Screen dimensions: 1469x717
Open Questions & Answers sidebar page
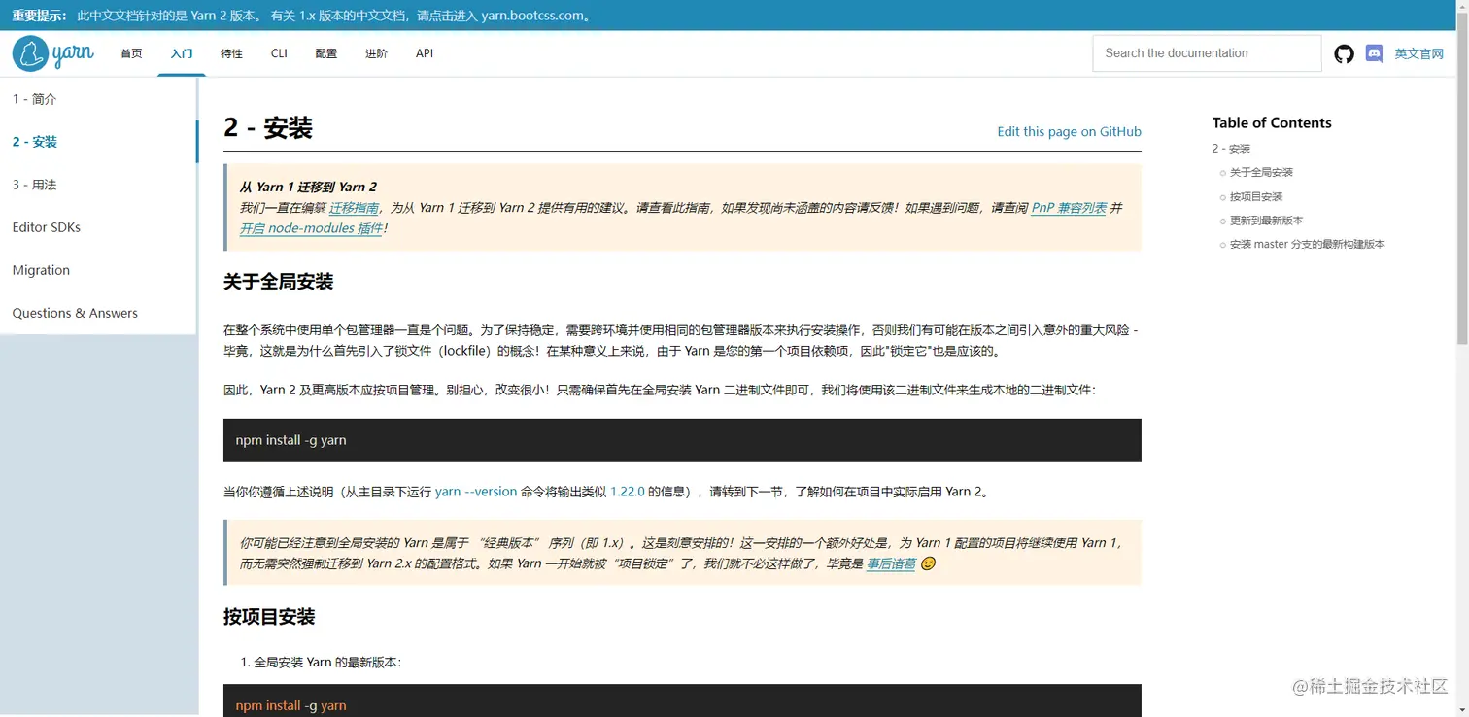click(98, 313)
